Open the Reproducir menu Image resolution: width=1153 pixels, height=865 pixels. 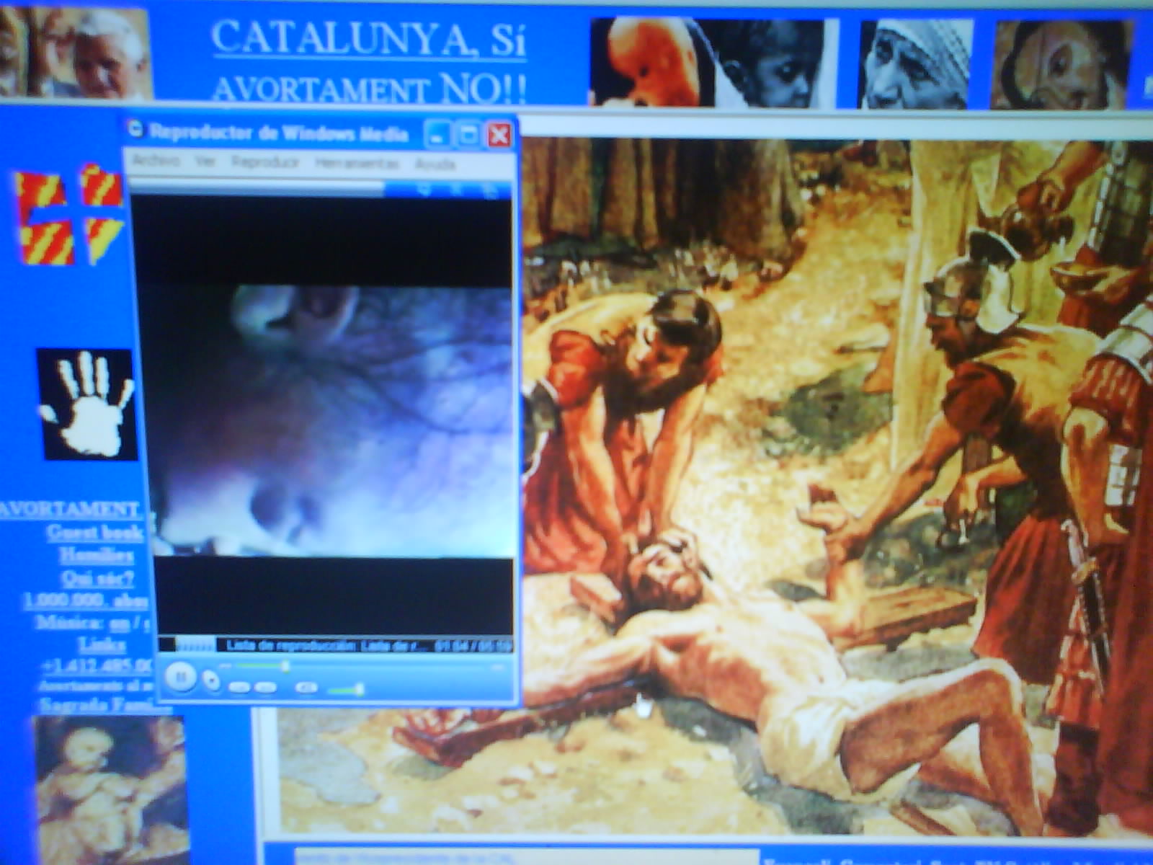coord(265,163)
